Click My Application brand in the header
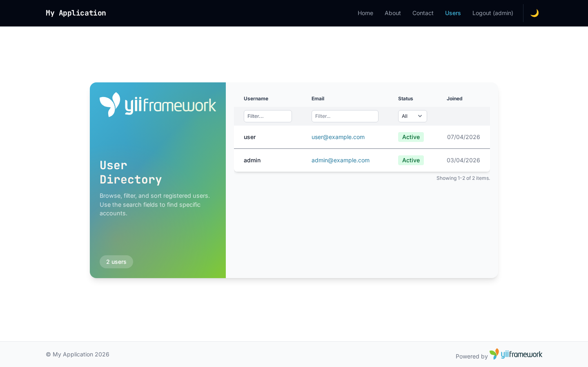588x367 pixels. [76, 13]
